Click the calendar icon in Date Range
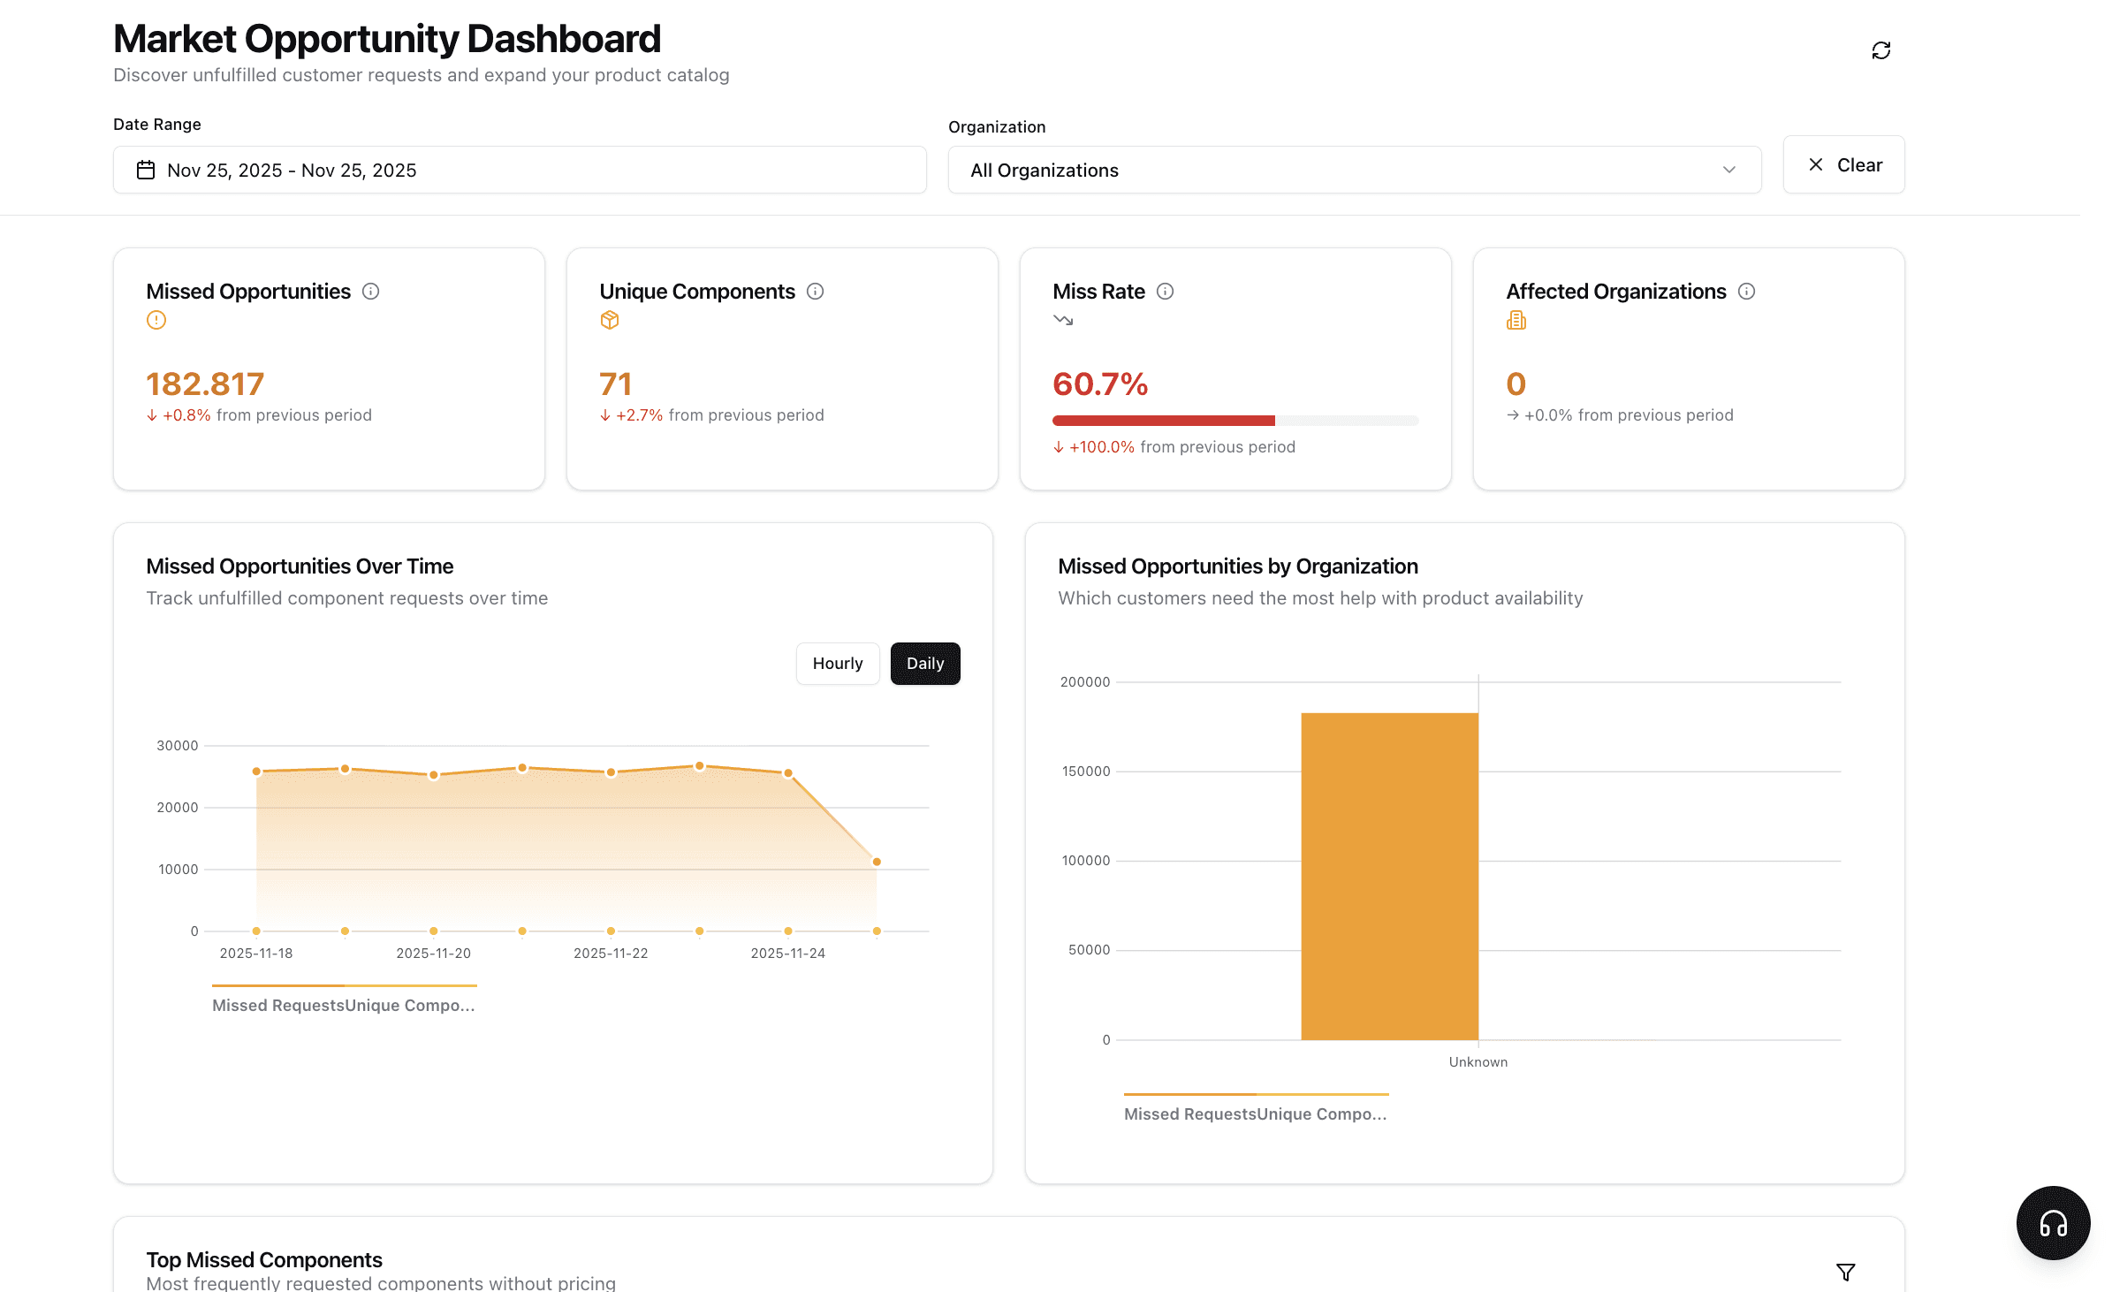The image size is (2112, 1292). coord(146,170)
